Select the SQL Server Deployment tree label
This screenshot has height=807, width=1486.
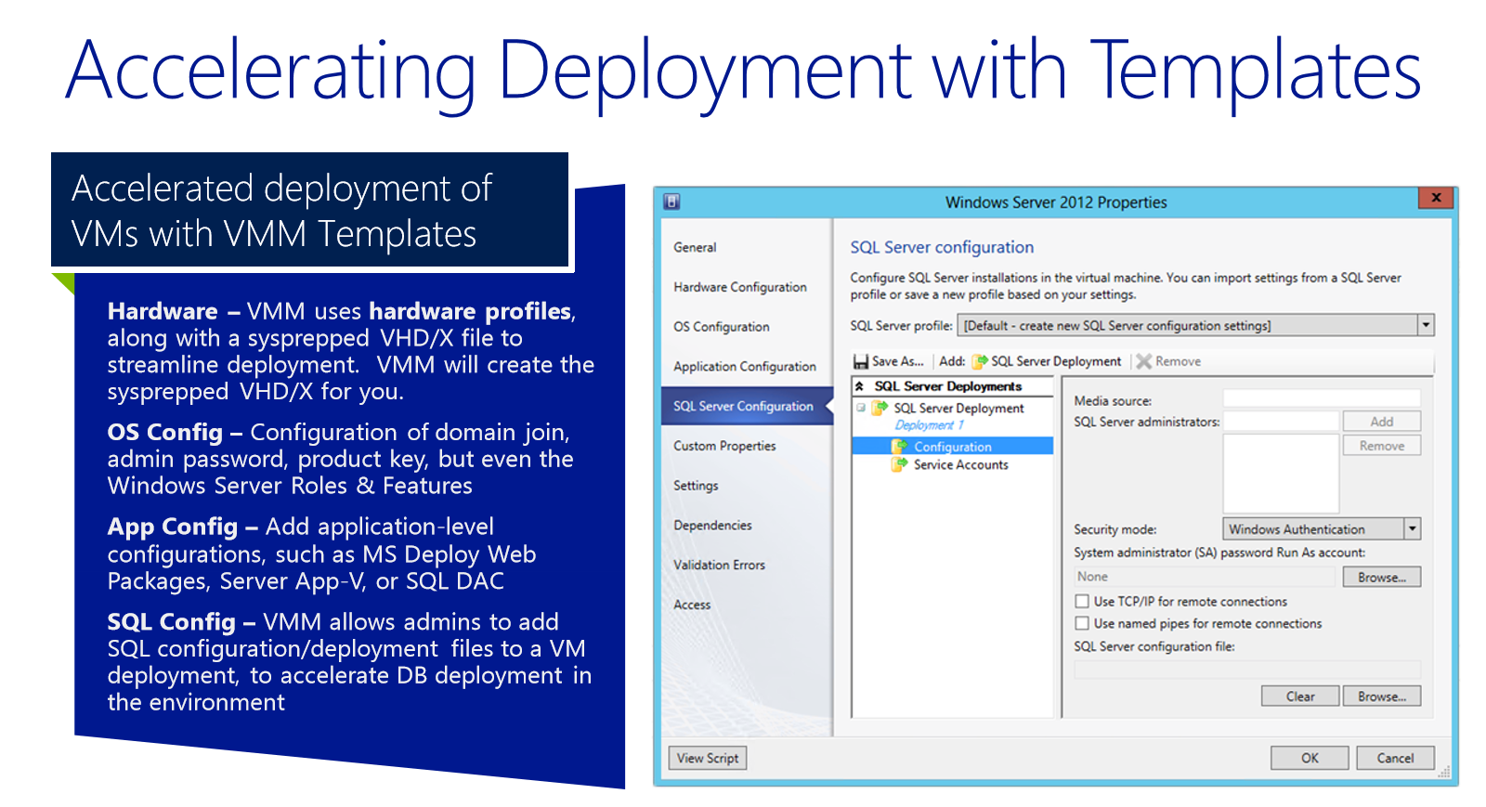[x=959, y=408]
